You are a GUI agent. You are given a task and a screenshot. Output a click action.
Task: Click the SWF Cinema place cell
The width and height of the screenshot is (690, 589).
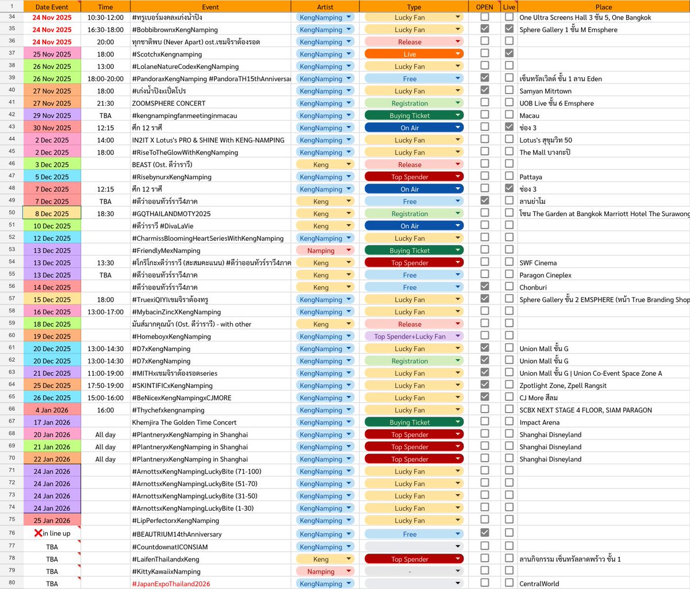(x=604, y=263)
